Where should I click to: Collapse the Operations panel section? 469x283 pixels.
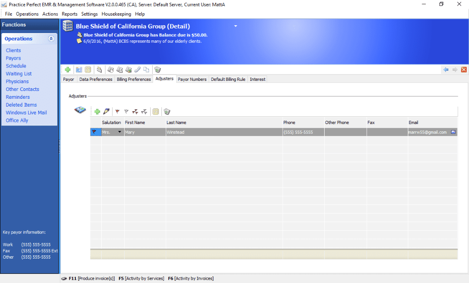coord(51,39)
